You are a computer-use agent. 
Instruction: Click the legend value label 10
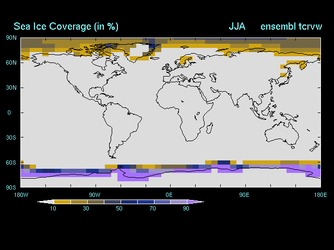click(53, 208)
